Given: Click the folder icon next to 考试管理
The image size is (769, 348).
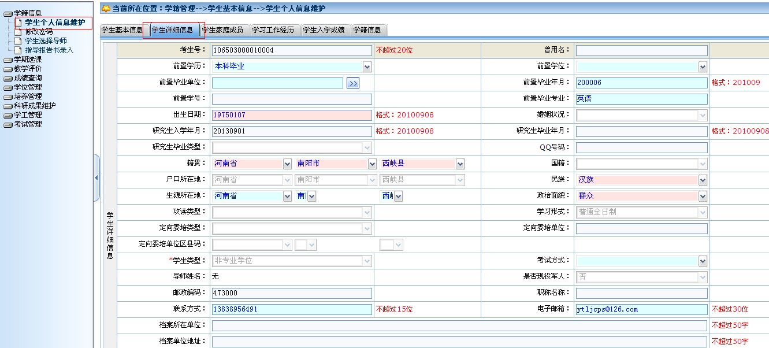Looking at the screenshot, I should point(8,124).
